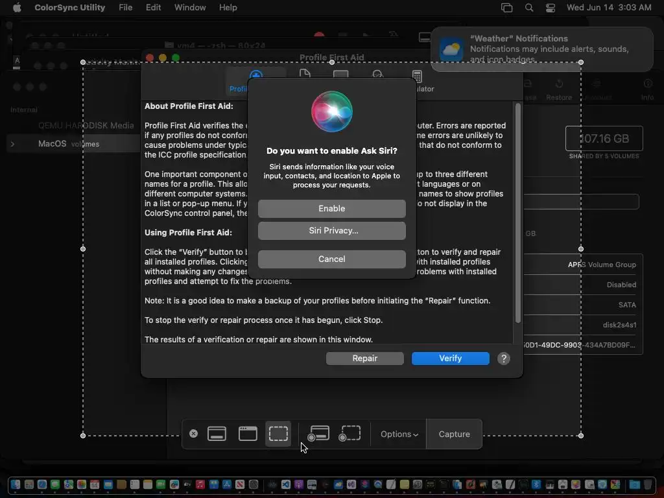
Task: Open the ColorSync Utility menu
Action: (x=69, y=7)
